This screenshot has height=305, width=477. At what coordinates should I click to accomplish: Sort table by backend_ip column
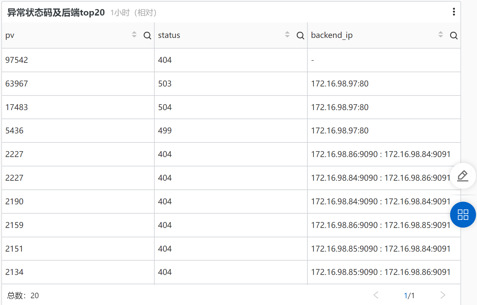pos(440,35)
